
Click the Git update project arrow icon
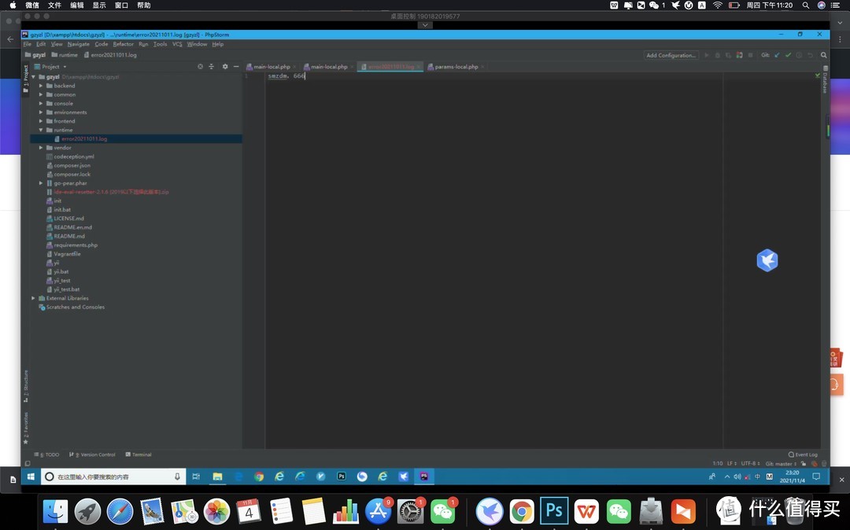coord(777,55)
